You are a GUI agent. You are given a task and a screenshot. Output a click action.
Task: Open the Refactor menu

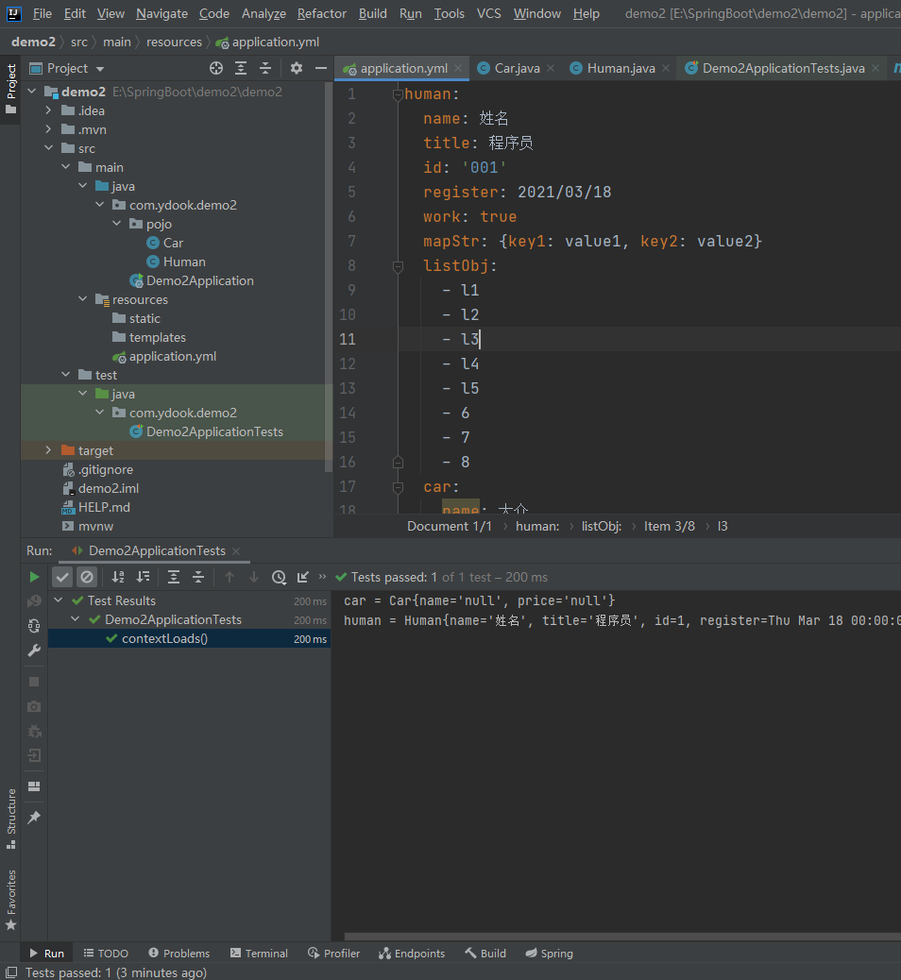(321, 13)
